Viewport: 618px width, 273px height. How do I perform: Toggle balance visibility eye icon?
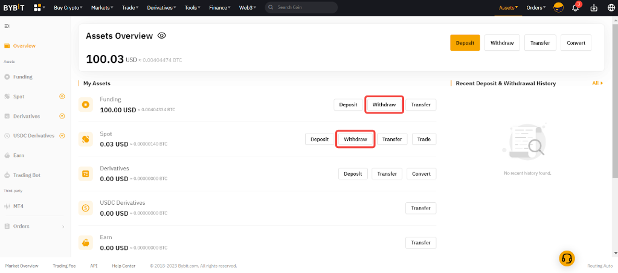[161, 36]
